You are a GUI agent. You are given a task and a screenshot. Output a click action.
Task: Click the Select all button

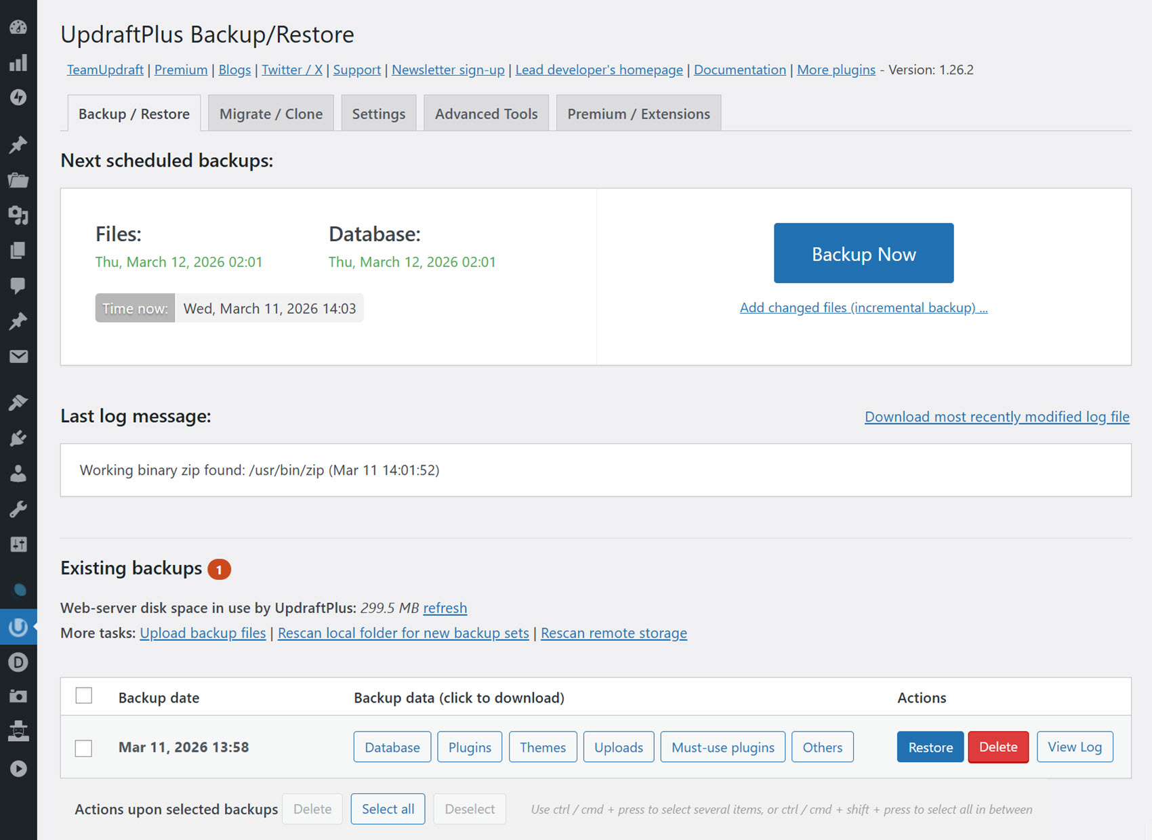[x=388, y=809]
